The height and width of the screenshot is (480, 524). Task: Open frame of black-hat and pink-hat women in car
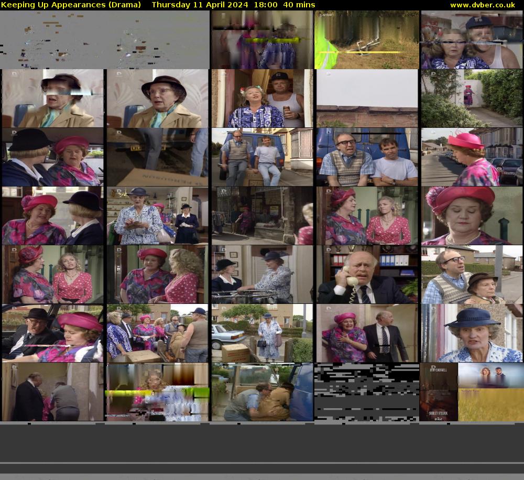click(52, 157)
